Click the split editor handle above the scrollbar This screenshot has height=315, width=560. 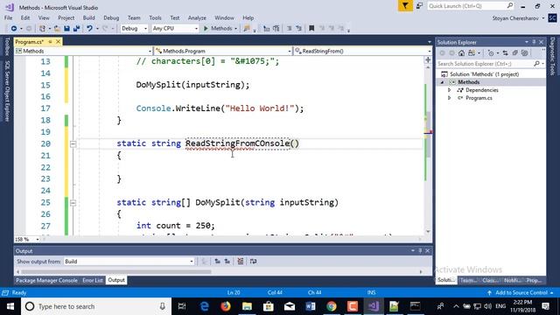tap(428, 59)
